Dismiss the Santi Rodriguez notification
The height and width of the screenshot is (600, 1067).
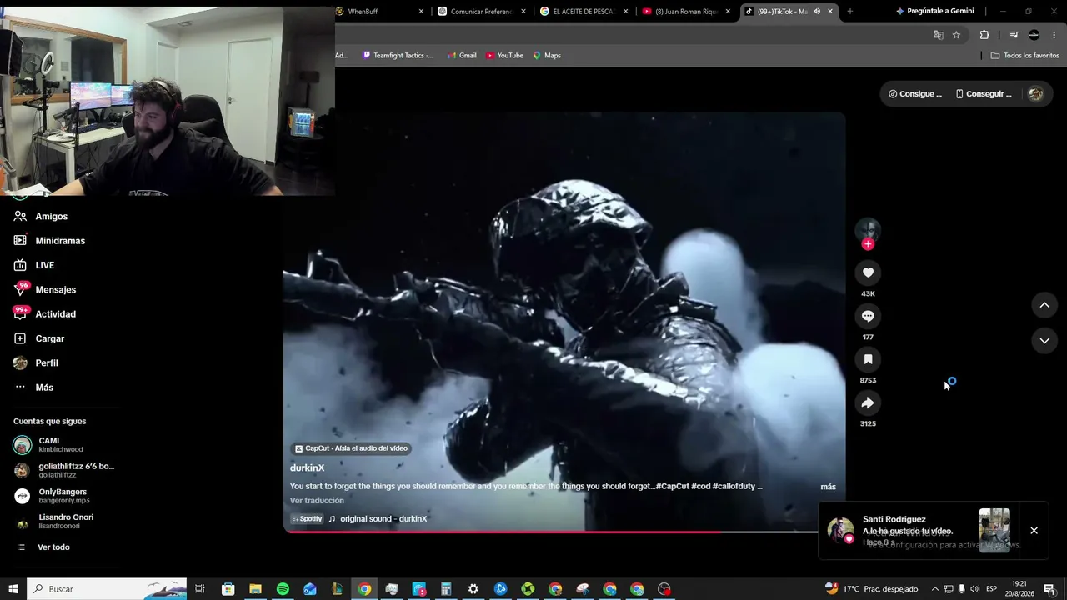(1034, 531)
